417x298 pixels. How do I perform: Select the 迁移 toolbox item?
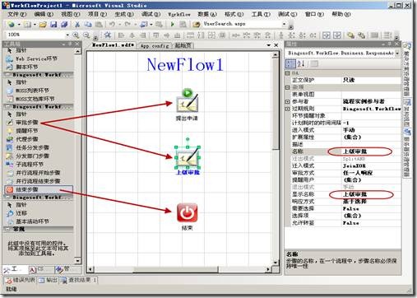click(17, 213)
